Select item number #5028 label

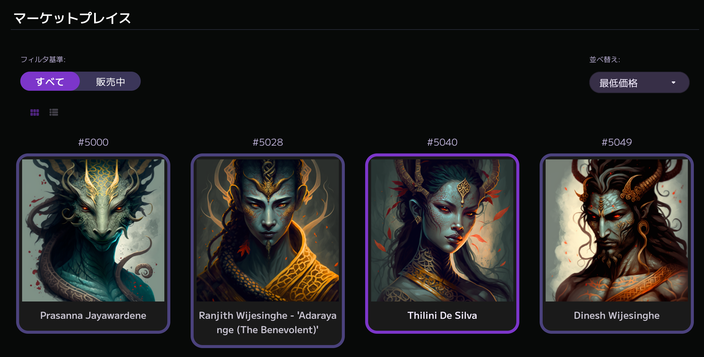[x=268, y=142]
